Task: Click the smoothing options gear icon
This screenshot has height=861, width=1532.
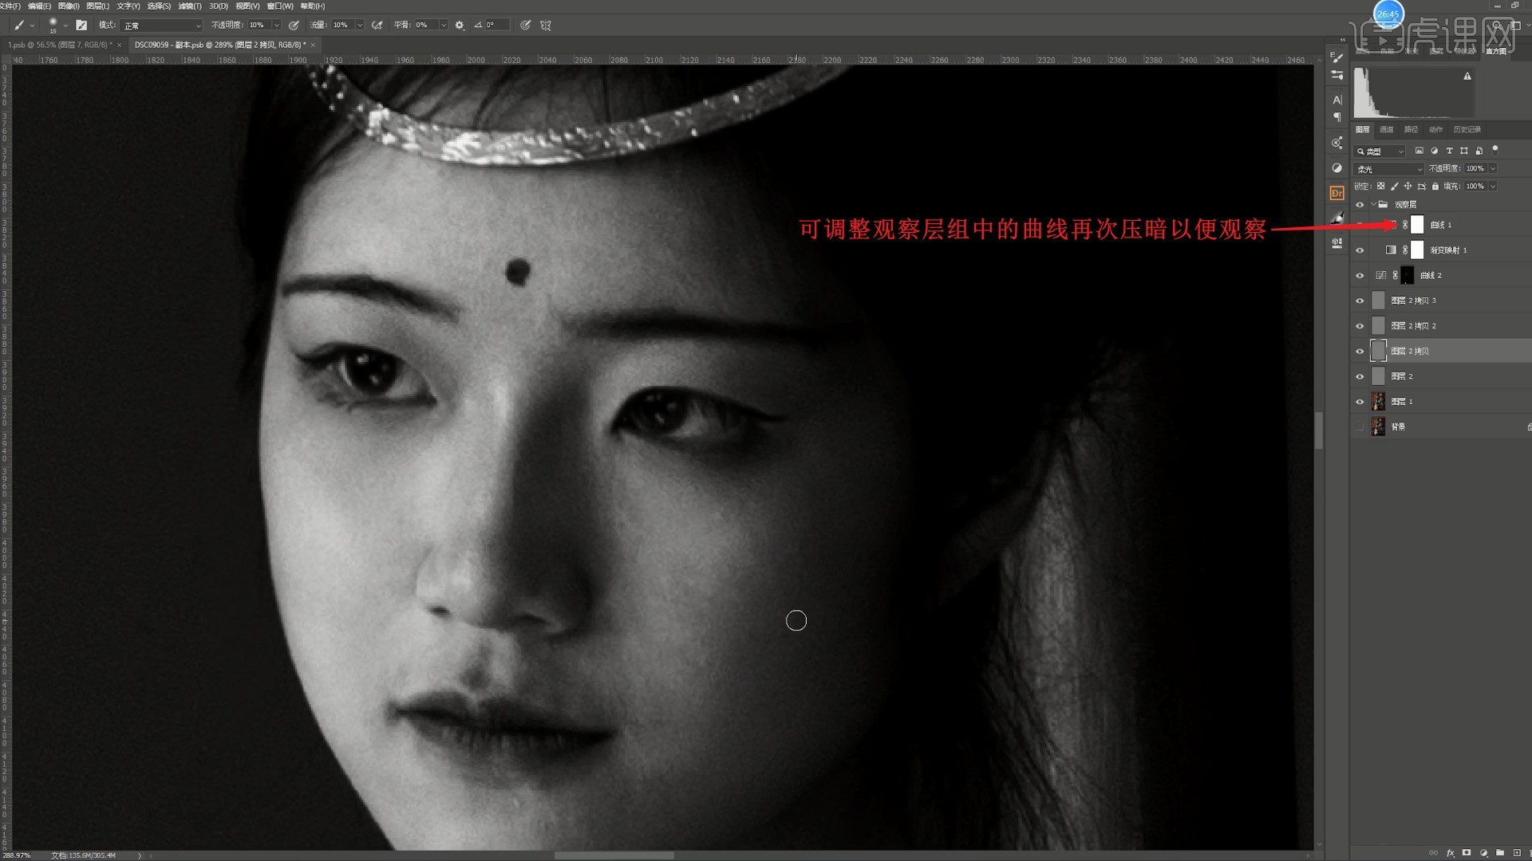Action: point(460,26)
